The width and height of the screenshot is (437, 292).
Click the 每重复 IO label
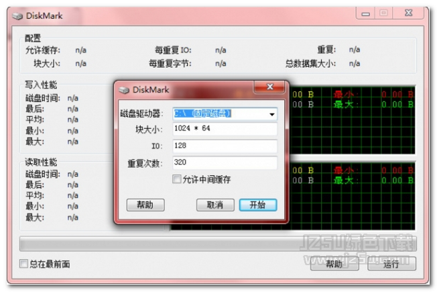click(x=173, y=50)
